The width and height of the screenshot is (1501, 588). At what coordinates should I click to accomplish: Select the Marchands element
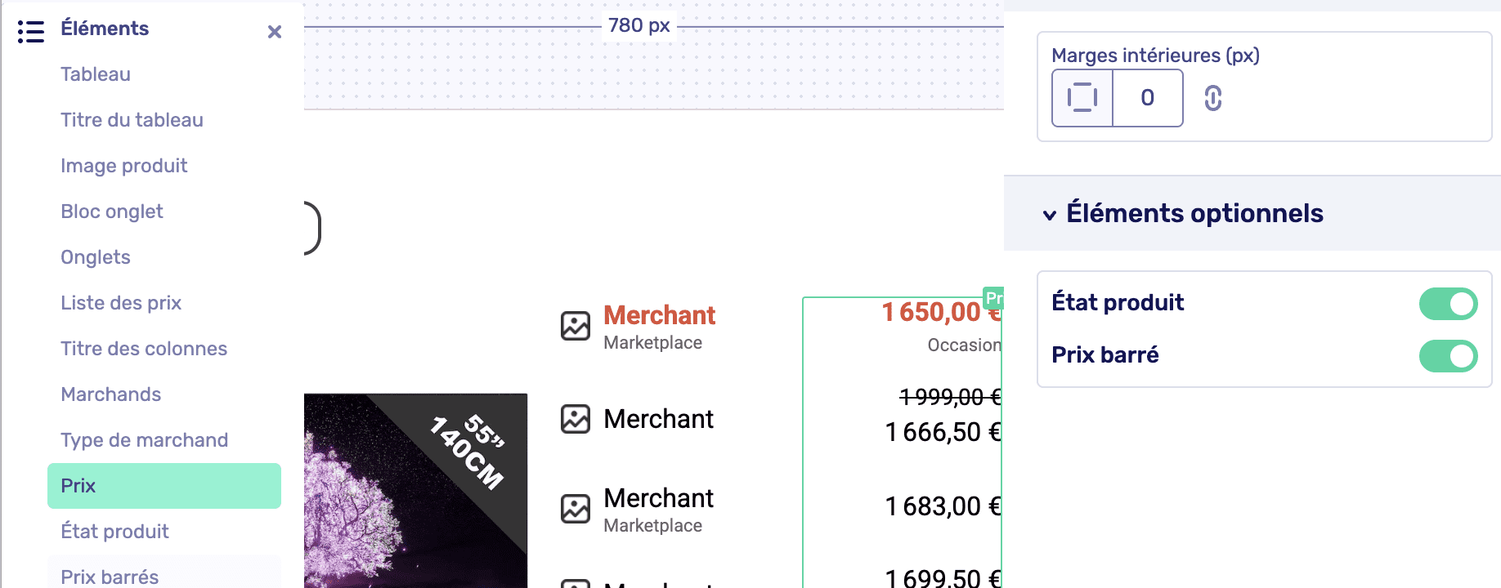tap(110, 394)
